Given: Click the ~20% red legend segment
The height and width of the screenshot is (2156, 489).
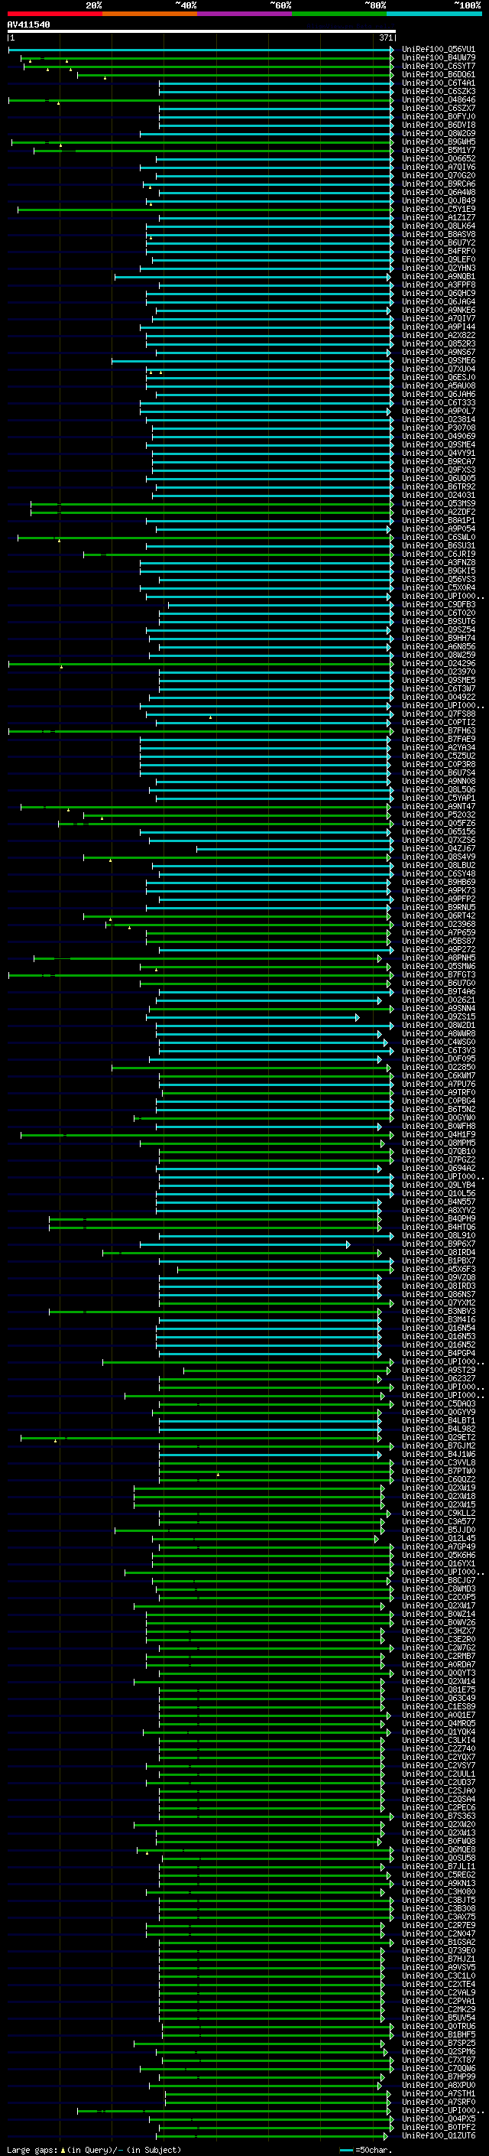Looking at the screenshot, I should [x=54, y=15].
